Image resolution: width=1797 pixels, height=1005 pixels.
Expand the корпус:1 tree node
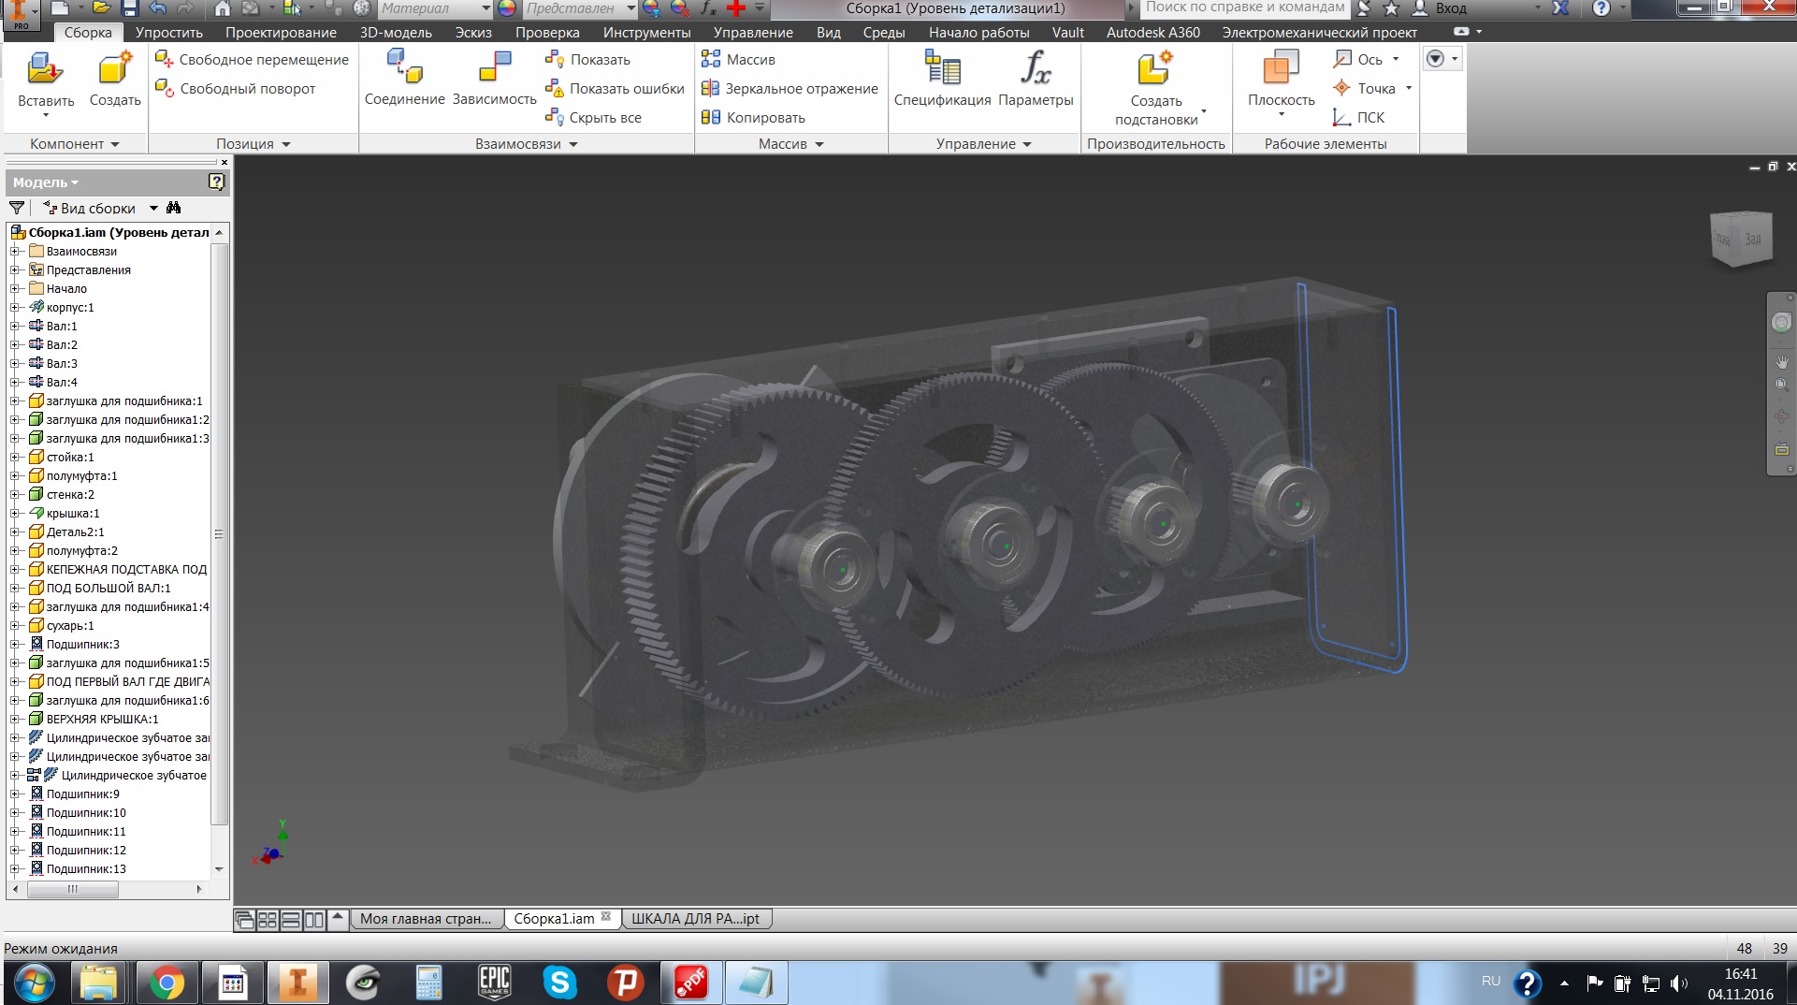(15, 308)
